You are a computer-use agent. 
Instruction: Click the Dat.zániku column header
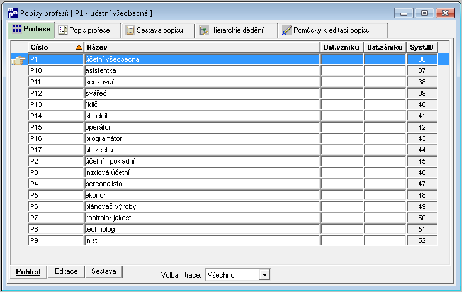tap(385, 47)
